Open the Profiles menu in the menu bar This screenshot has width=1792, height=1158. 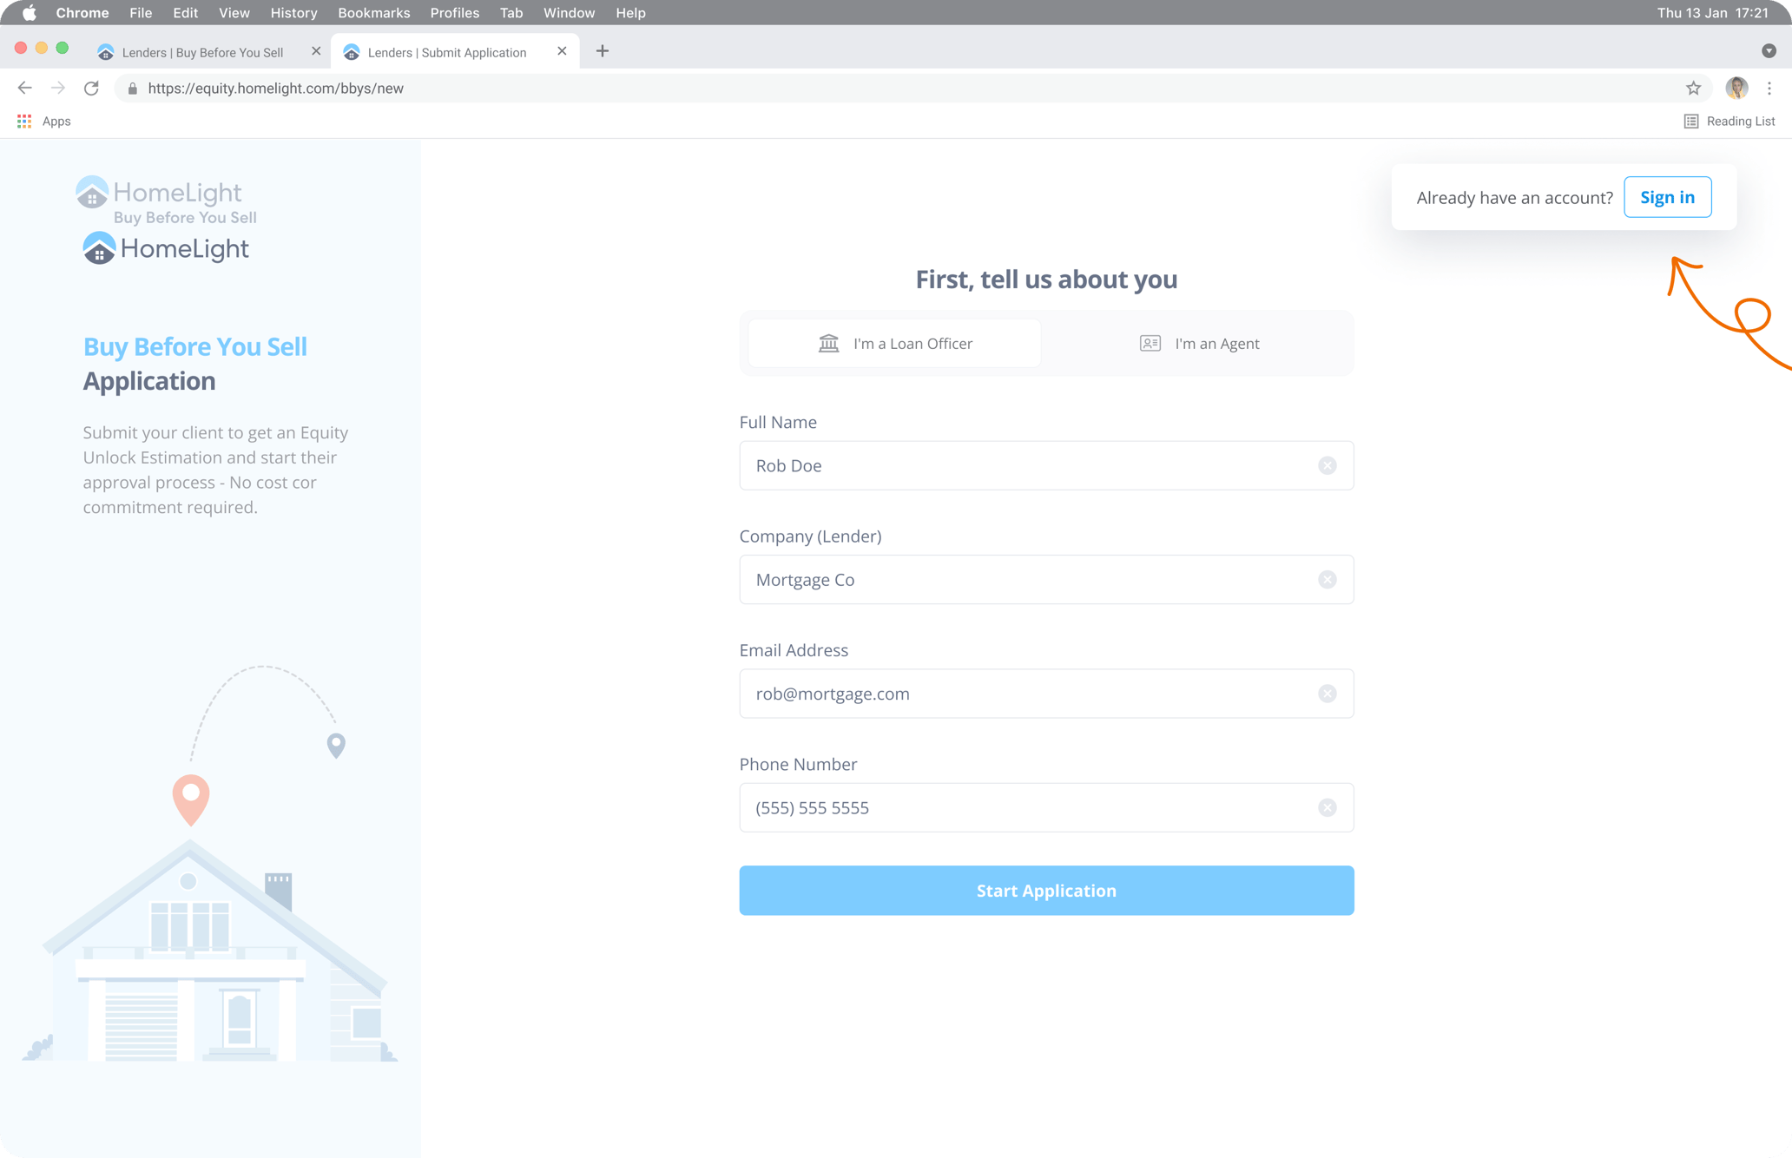[454, 12]
